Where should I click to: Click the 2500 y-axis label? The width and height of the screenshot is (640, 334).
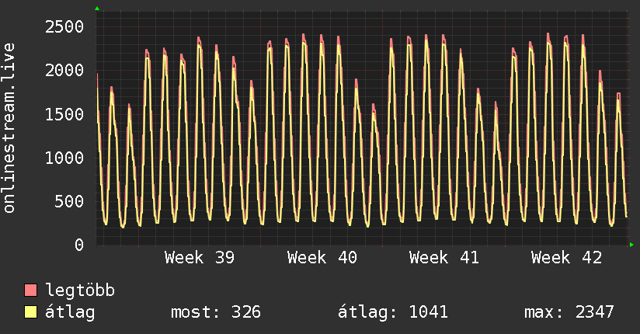coord(64,27)
